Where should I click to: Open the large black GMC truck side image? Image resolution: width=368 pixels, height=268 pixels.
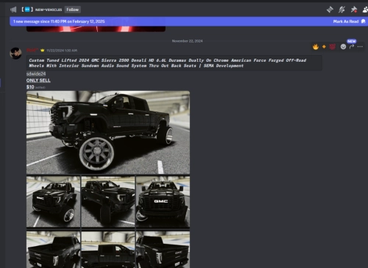coord(108,132)
